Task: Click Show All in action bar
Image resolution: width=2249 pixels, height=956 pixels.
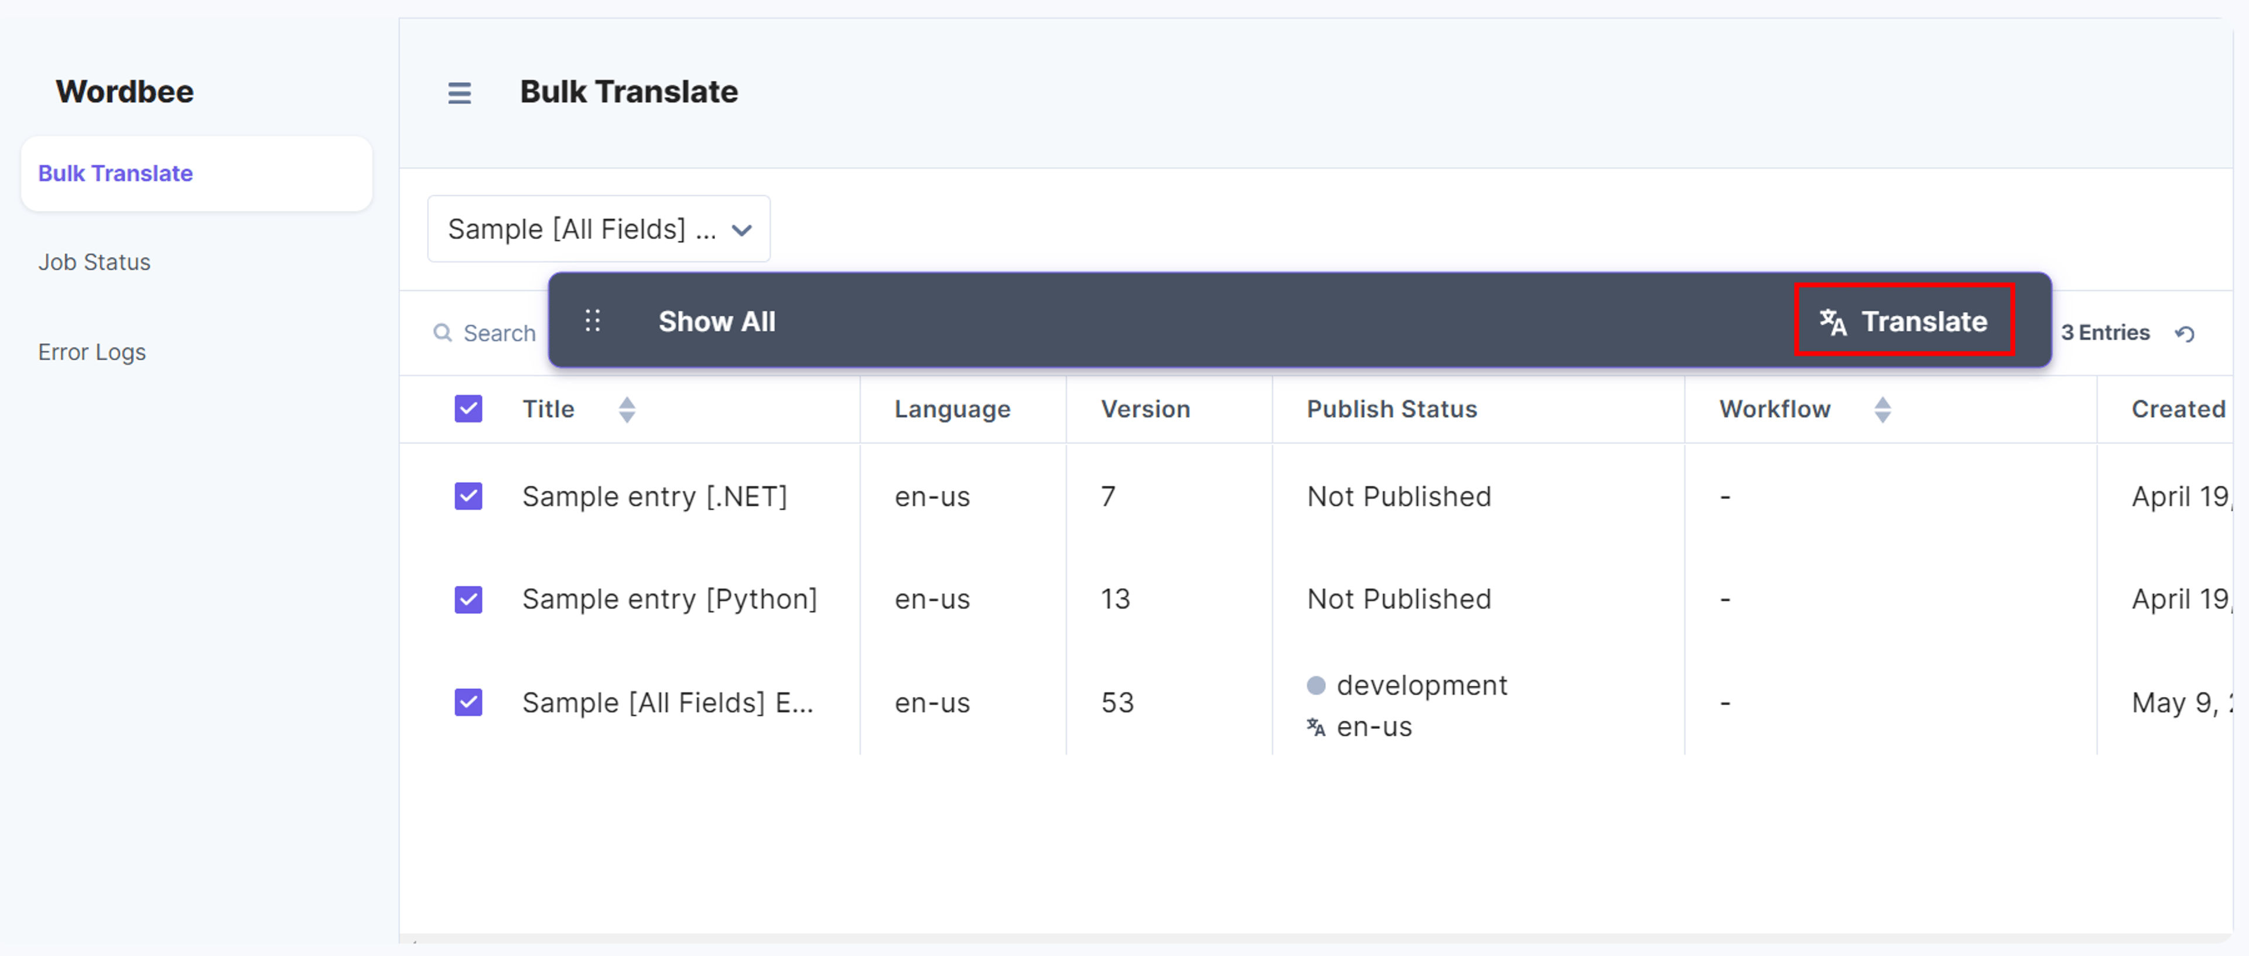Action: (x=717, y=321)
